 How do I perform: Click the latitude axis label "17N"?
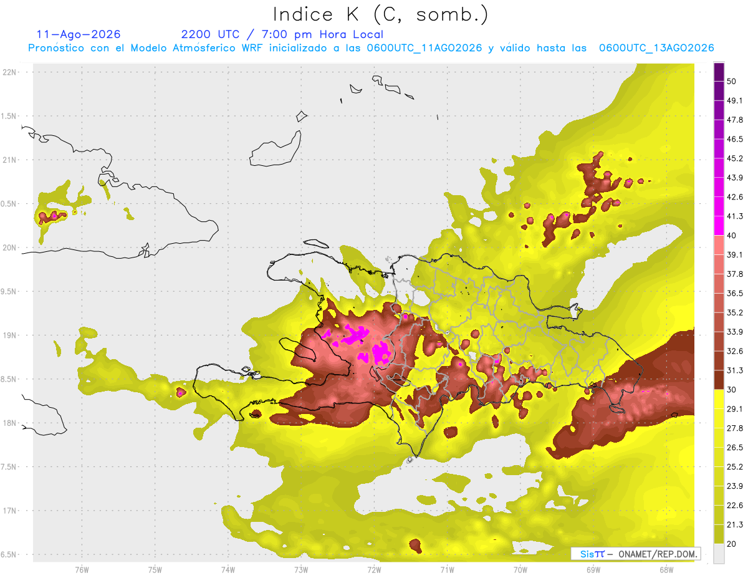[x=11, y=511]
